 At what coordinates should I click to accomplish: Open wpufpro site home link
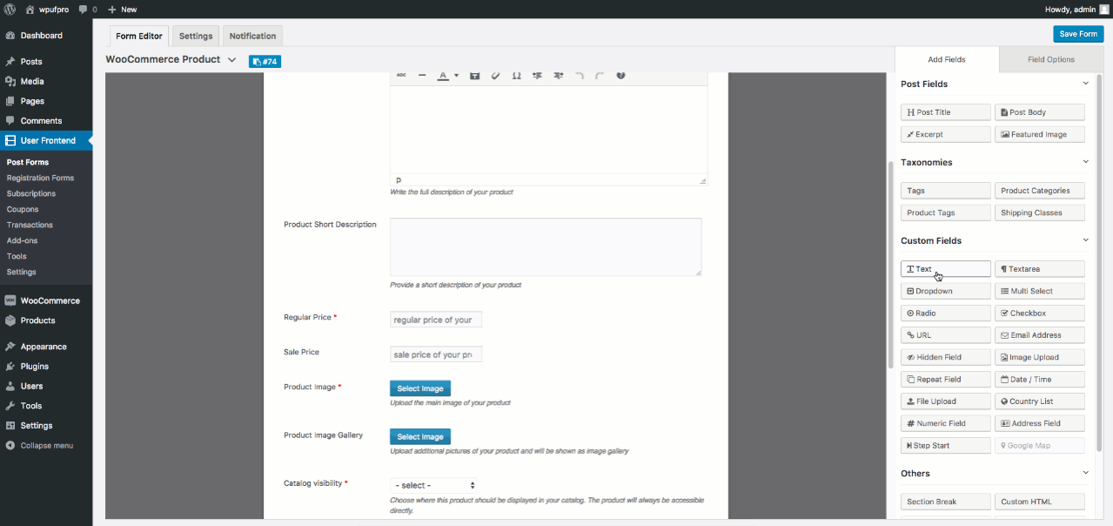tap(48, 9)
